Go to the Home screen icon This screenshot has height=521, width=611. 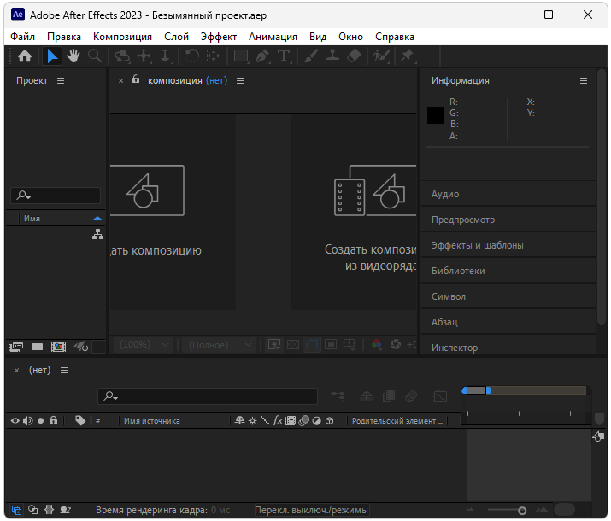coord(25,56)
